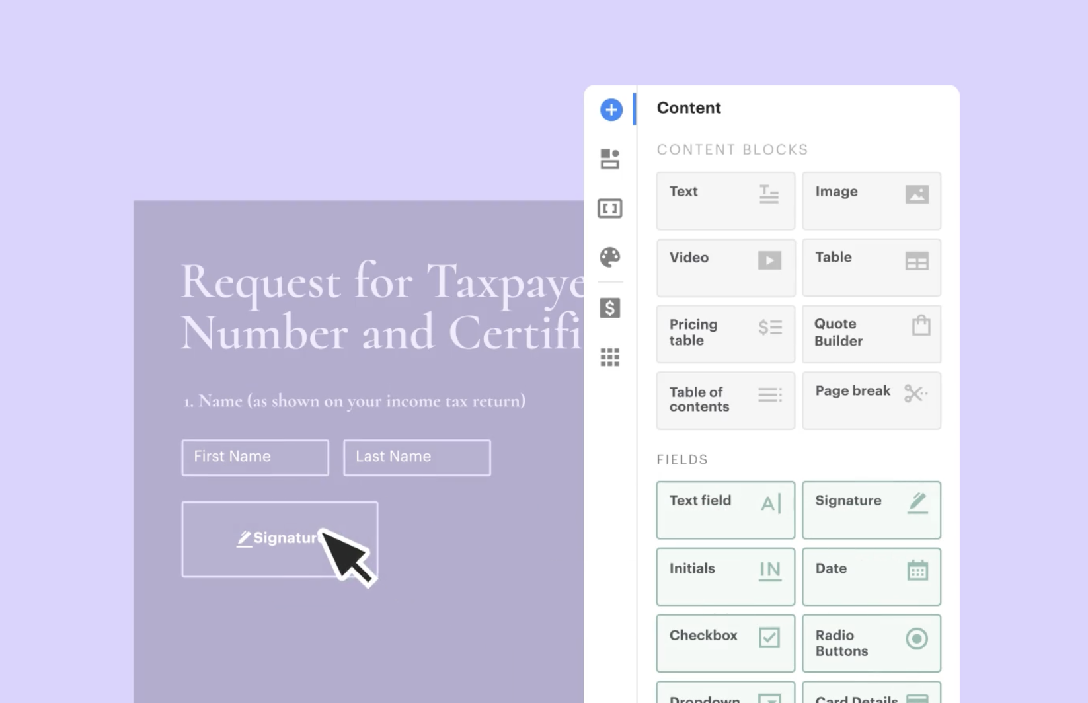The width and height of the screenshot is (1088, 703).
Task: Select the Date field tile
Action: click(871, 576)
